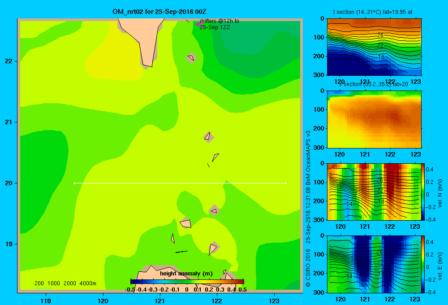Viewport: 448px width, 305px height.
Task: Click the vel. E color scale bar
Action: pos(423,264)
